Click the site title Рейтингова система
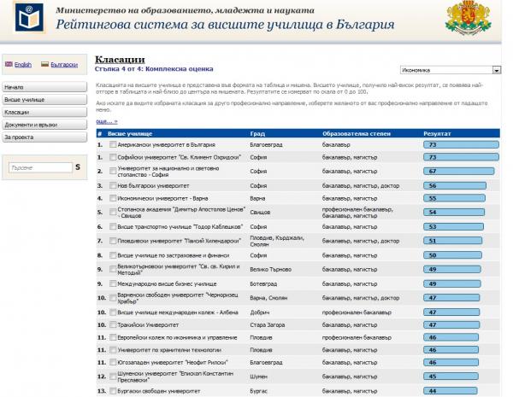This screenshot has height=397, width=513. (225, 25)
